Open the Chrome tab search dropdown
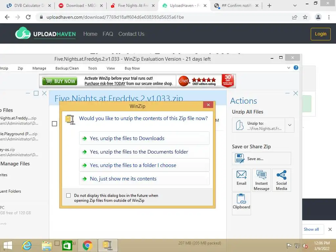The width and height of the screenshot is (336, 252). [x=295, y=6]
